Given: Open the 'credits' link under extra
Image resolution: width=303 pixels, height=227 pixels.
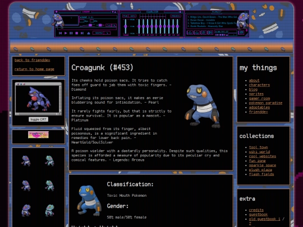Looking at the screenshot, I should (256, 210).
